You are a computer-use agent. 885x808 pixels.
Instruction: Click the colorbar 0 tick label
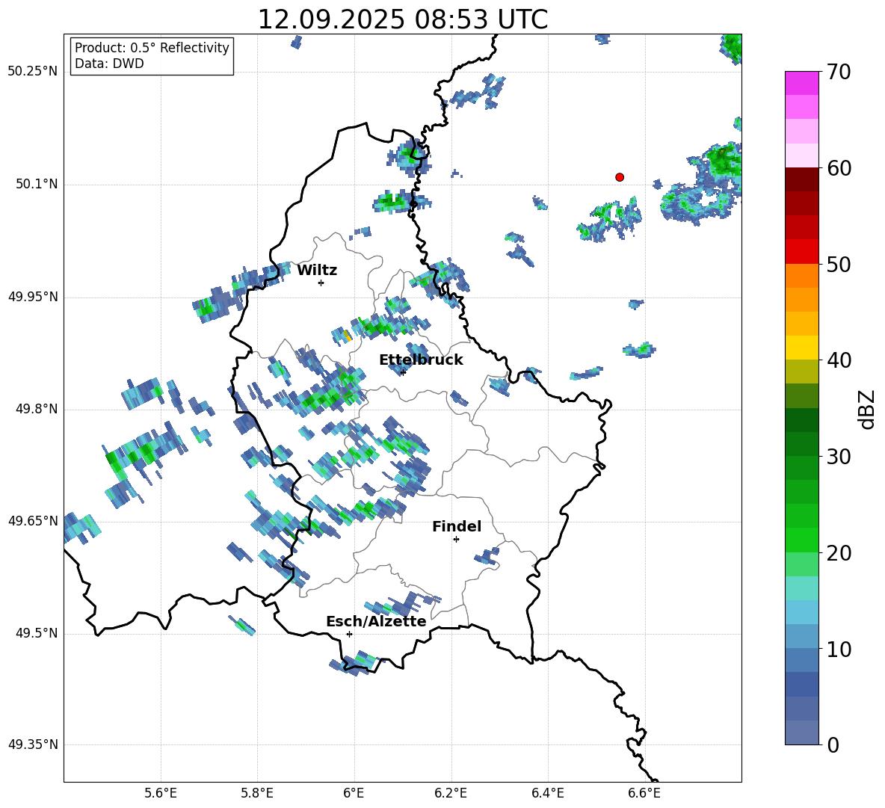coord(833,744)
